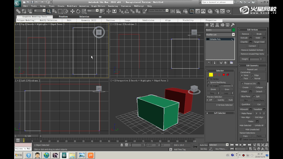Click the Play Animation button
Image resolution: width=283 pixels, height=159 pixels.
[241, 145]
